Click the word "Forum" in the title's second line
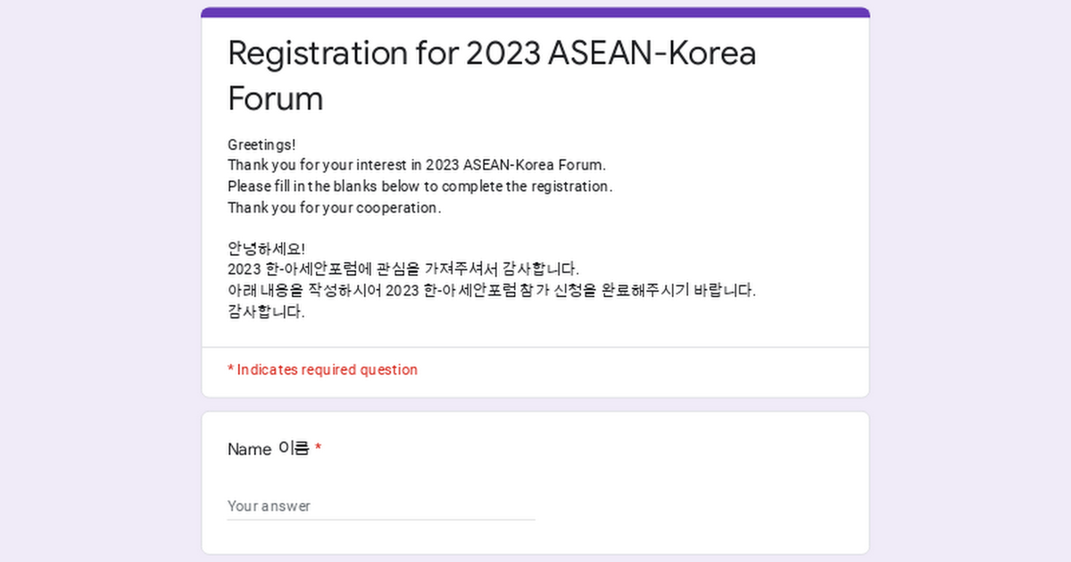 [275, 98]
